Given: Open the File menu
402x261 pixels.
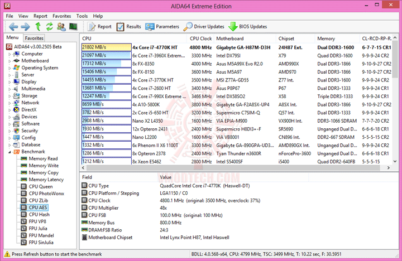Looking at the screenshot, I should [x=9, y=16].
